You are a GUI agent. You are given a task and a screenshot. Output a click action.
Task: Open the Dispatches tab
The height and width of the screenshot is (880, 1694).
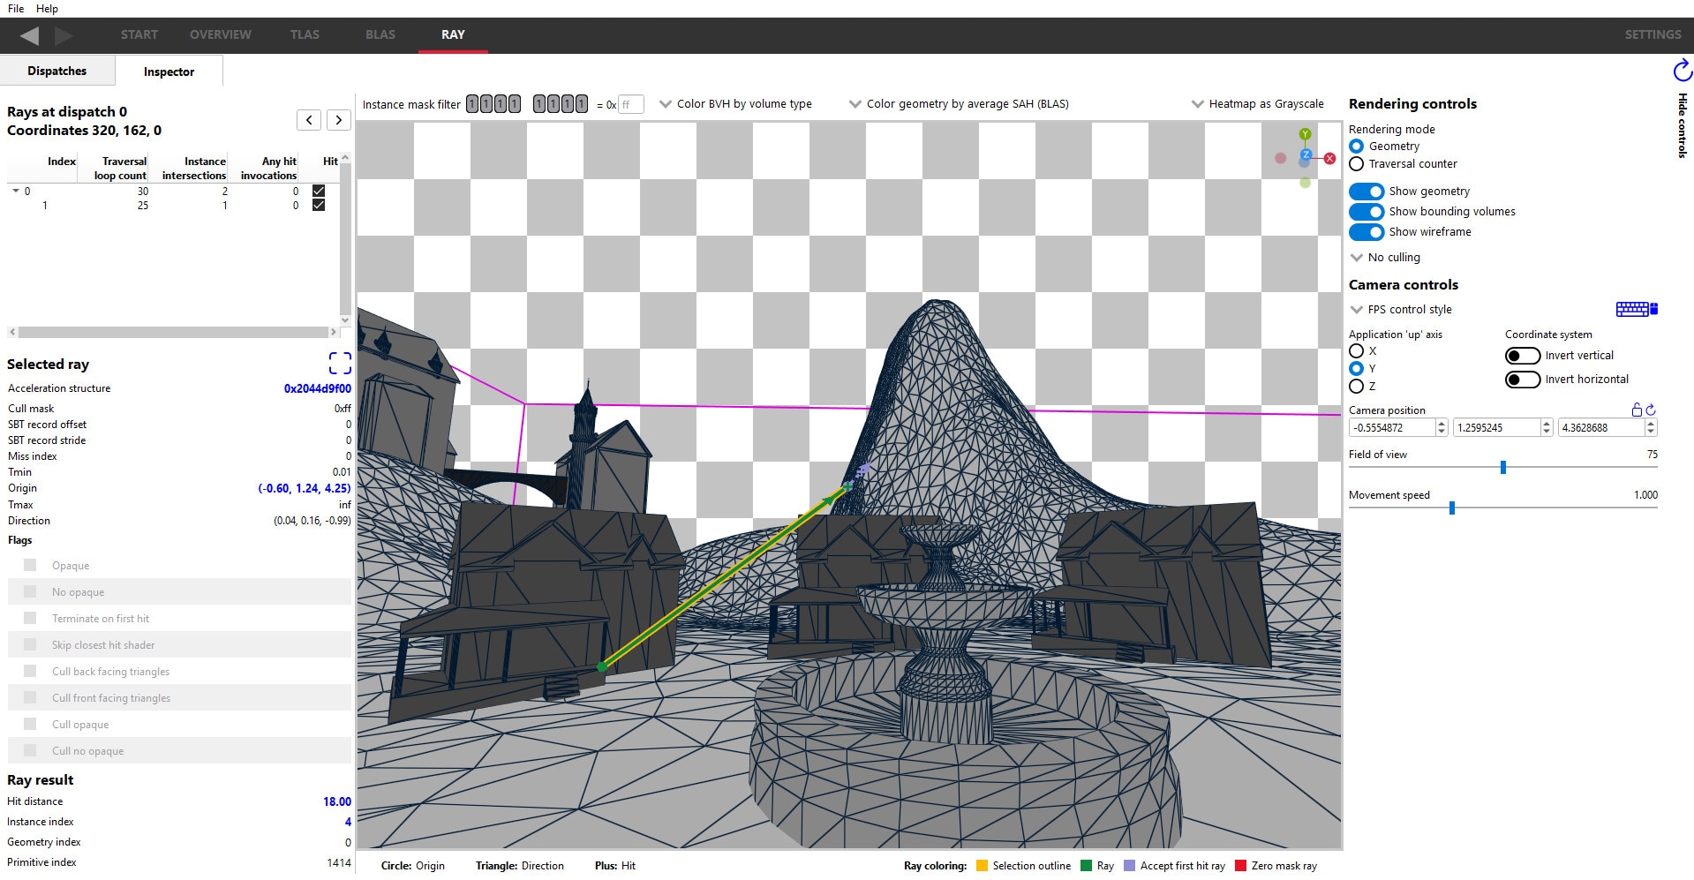click(x=56, y=71)
